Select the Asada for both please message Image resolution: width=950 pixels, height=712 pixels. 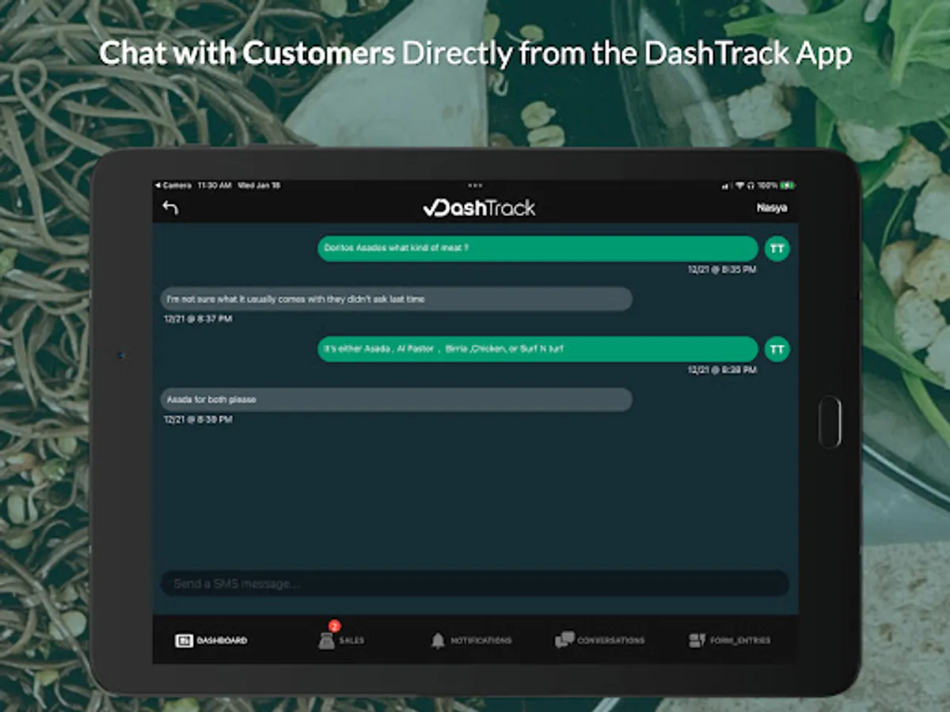(397, 400)
